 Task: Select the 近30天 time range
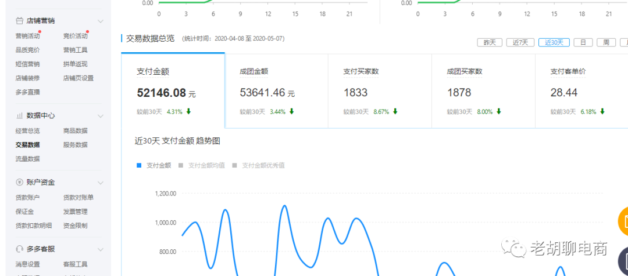point(554,42)
